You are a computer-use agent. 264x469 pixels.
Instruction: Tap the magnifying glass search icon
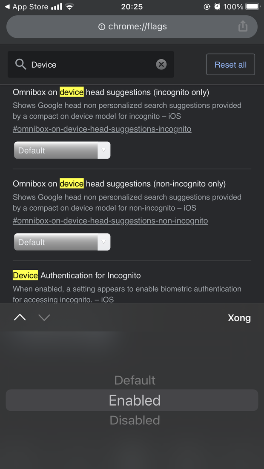click(x=20, y=64)
